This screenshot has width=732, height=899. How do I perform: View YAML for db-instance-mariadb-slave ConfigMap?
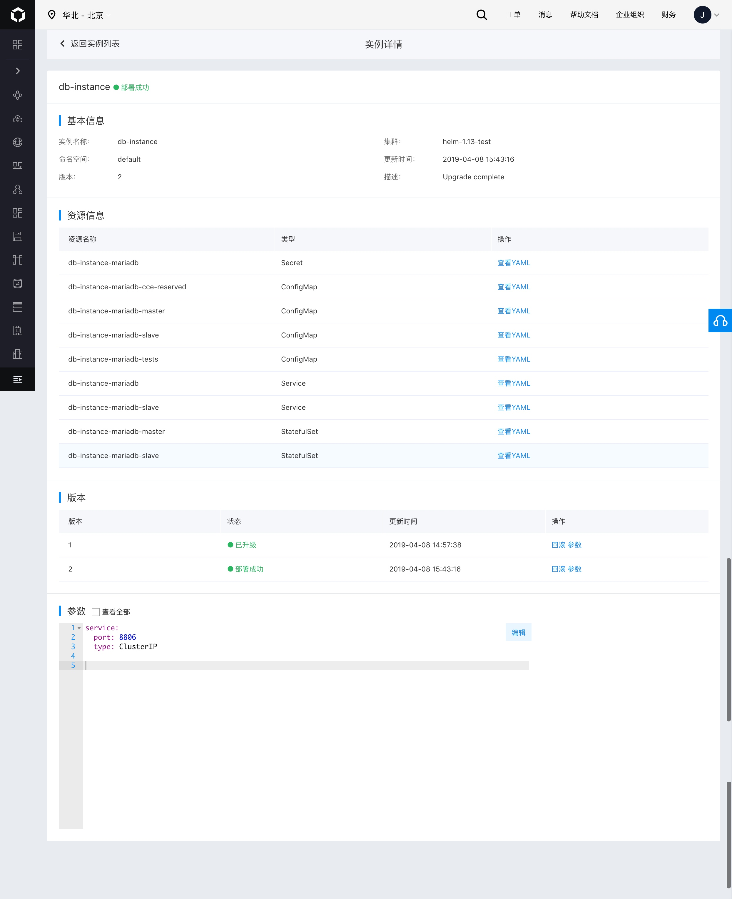pos(514,335)
